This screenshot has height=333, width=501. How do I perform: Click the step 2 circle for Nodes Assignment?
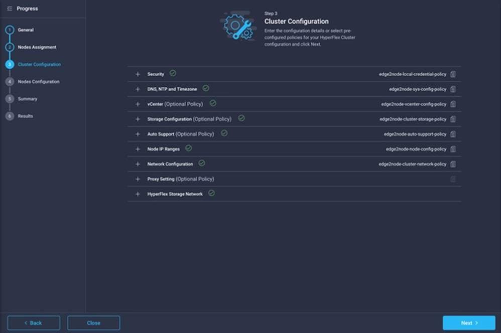click(10, 47)
